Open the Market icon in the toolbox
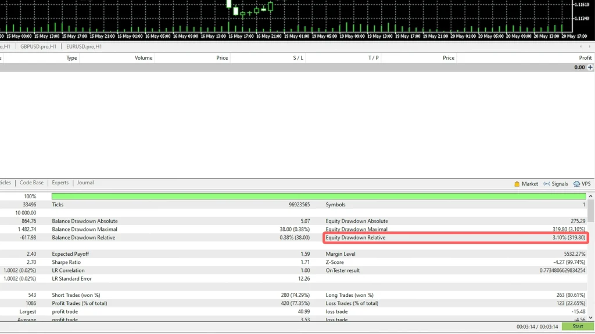The width and height of the screenshot is (595, 334). click(x=517, y=184)
